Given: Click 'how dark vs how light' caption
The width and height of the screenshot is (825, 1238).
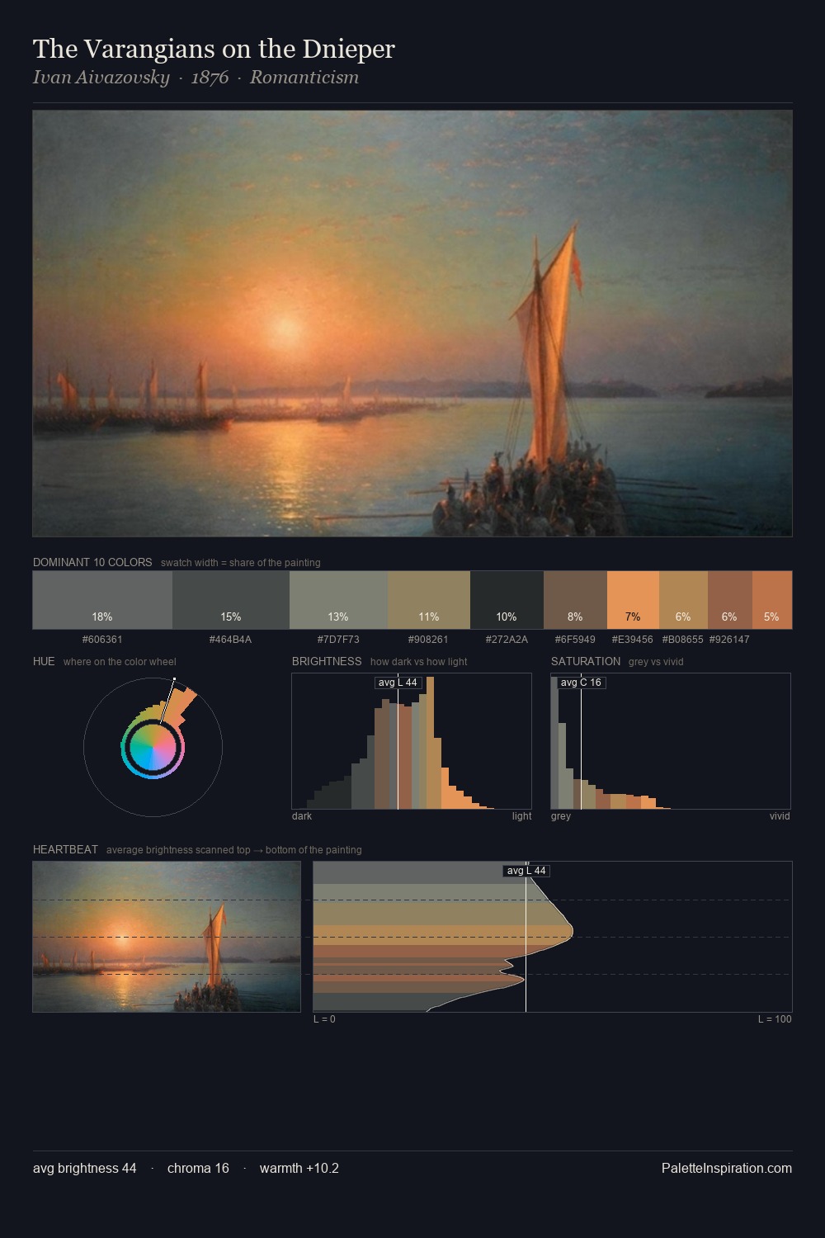Looking at the screenshot, I should pos(419,662).
